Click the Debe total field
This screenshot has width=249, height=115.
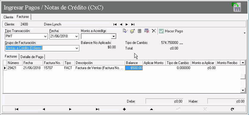pos(165,101)
